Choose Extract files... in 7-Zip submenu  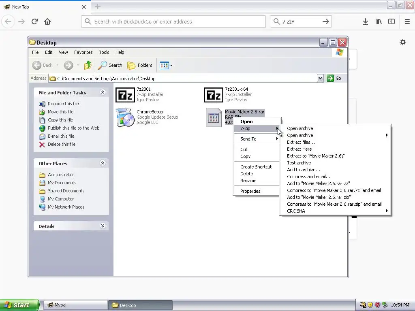tap(335, 142)
